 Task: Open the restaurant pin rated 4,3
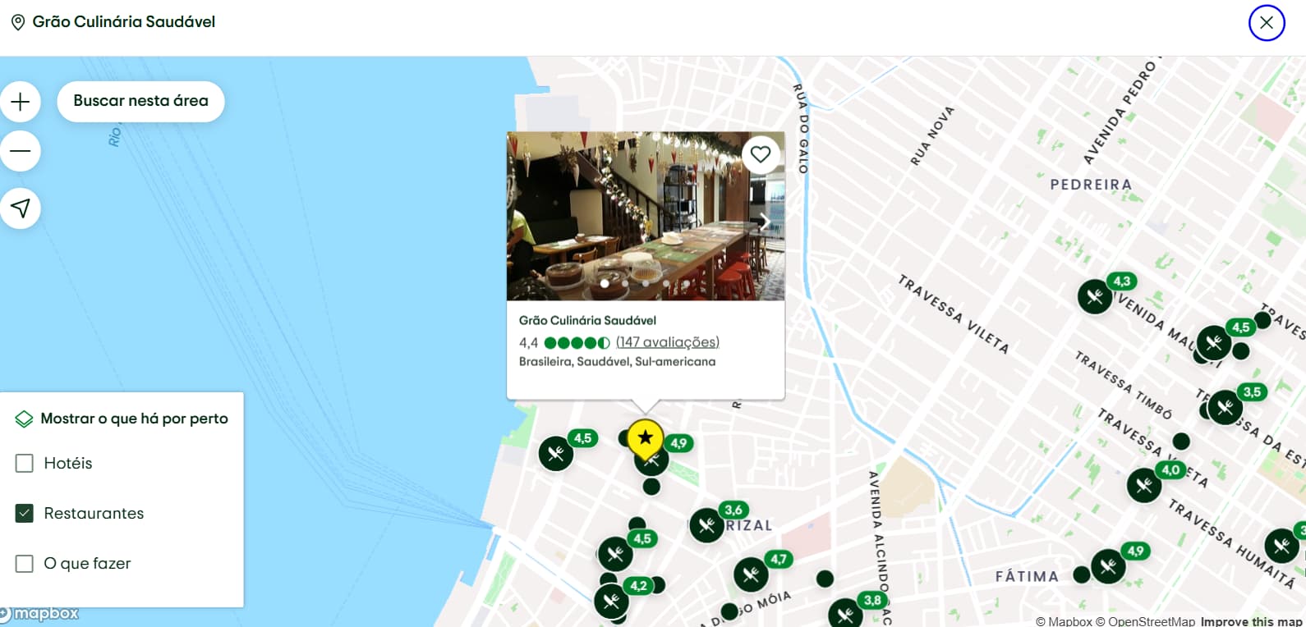[x=1095, y=296]
